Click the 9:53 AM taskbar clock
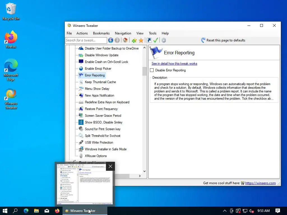Image resolution: width=287 pixels, height=215 pixels. [x=263, y=211]
